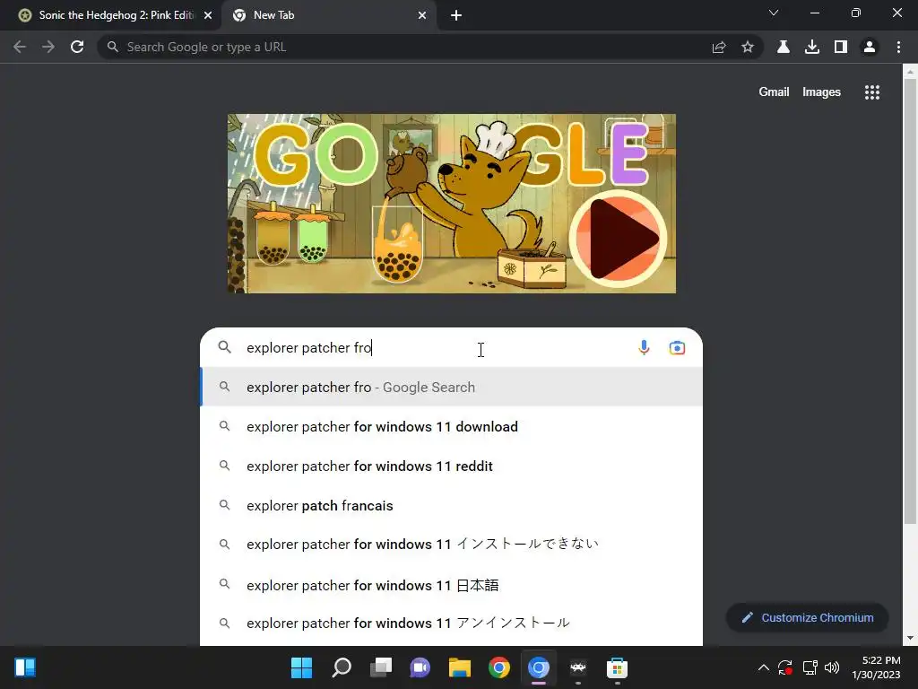Click the page vertical scrollbar thumb
The image size is (918, 689).
click(x=910, y=301)
